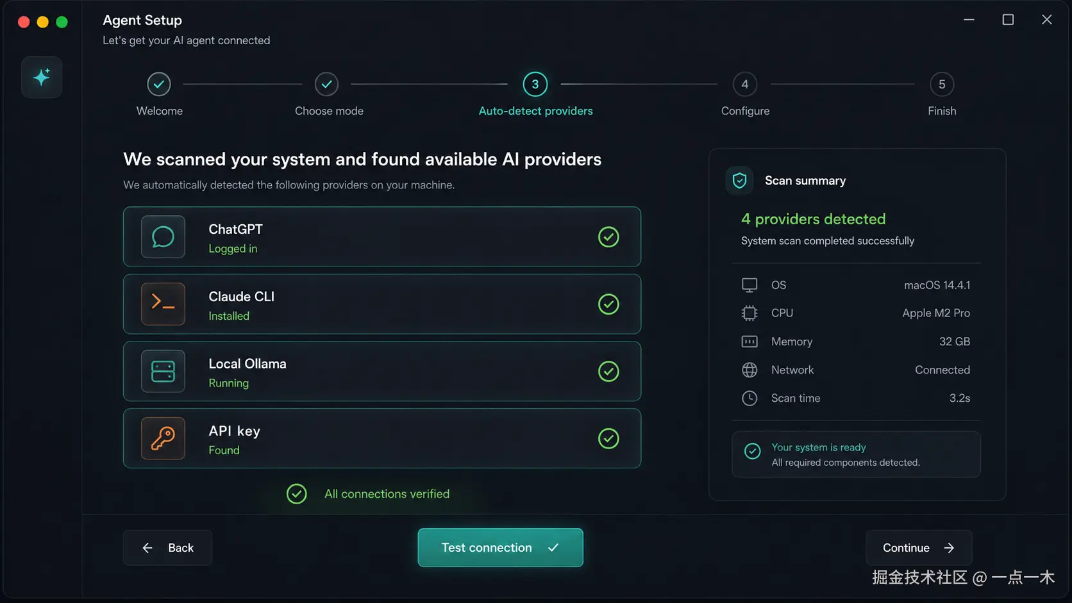1072x603 pixels.
Task: Click the '4 providers detected' heading
Action: coord(813,219)
